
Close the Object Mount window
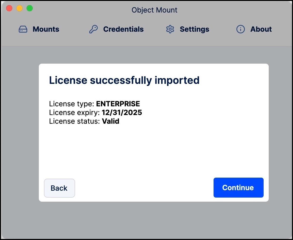9,8
